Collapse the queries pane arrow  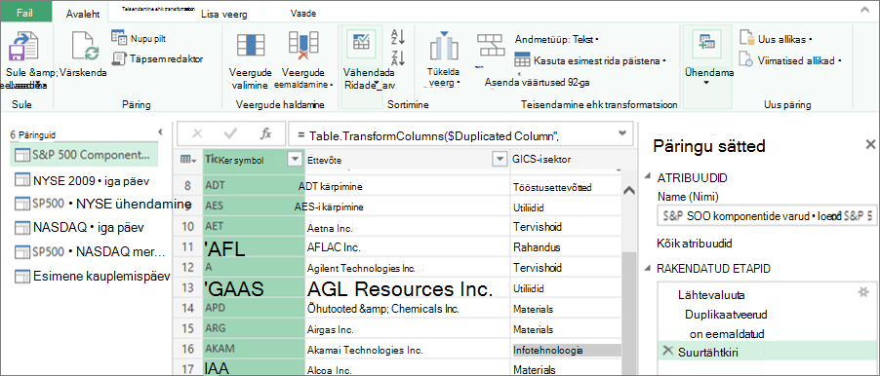coord(161,132)
